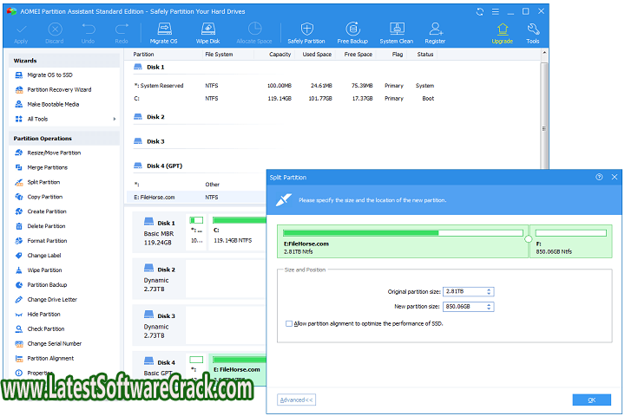Image resolution: width=625 pixels, height=416 pixels.
Task: Open the Tools toolbar icon
Action: pos(532,33)
